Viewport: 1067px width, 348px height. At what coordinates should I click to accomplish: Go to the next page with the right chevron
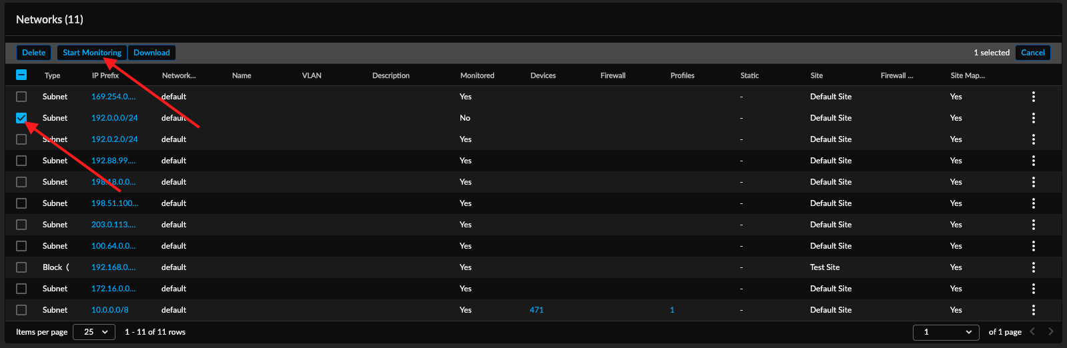[x=1051, y=331]
